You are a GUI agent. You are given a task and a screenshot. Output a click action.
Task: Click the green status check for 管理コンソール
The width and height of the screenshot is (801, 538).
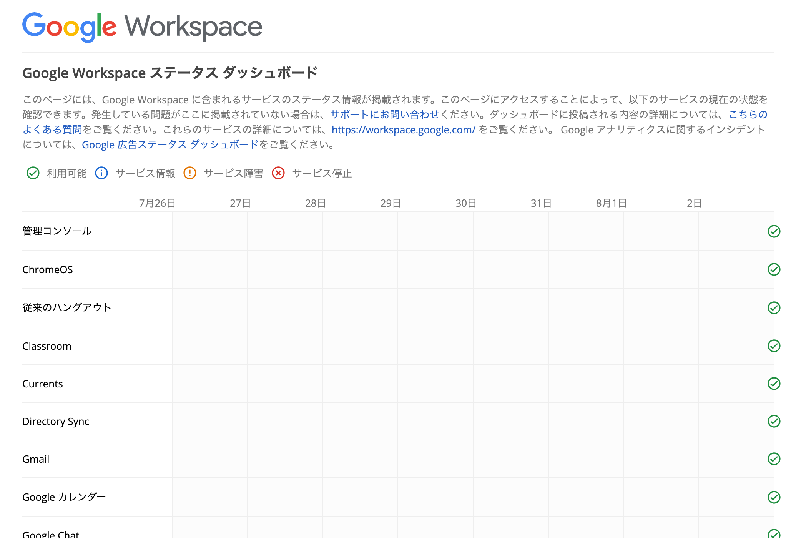[x=774, y=231]
